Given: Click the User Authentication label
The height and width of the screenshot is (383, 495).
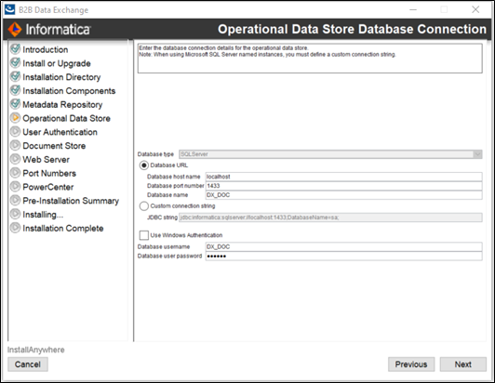Looking at the screenshot, I should [x=60, y=132].
